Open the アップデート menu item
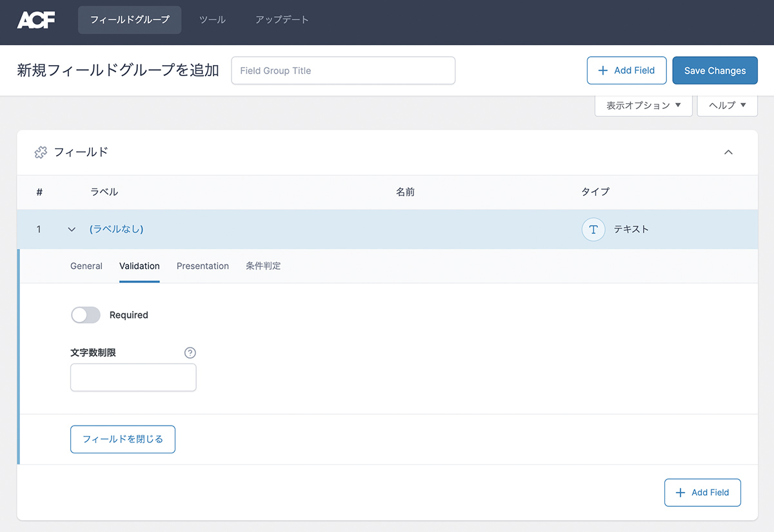 pyautogui.click(x=282, y=20)
